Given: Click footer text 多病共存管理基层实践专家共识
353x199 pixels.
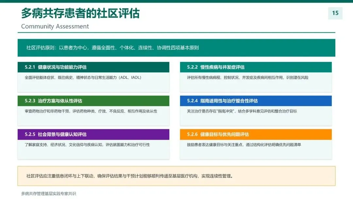Looking at the screenshot, I should point(49,193).
